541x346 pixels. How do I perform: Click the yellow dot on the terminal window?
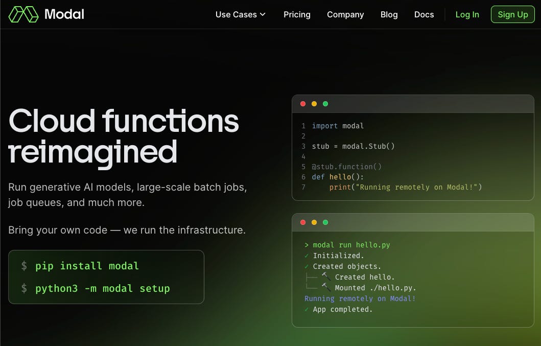pos(314,222)
